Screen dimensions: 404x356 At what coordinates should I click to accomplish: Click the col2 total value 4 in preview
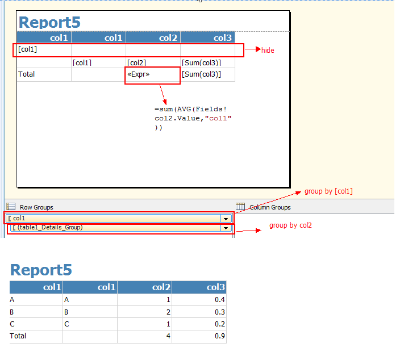[168, 336]
